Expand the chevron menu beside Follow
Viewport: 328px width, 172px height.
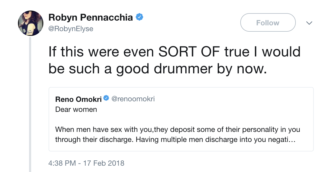[x=309, y=23]
